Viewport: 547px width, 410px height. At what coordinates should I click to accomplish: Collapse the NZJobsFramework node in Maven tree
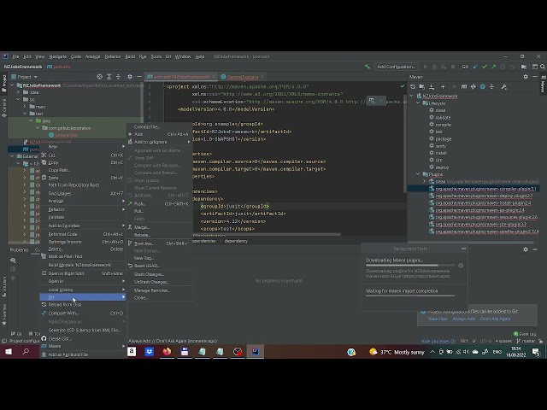pyautogui.click(x=412, y=96)
